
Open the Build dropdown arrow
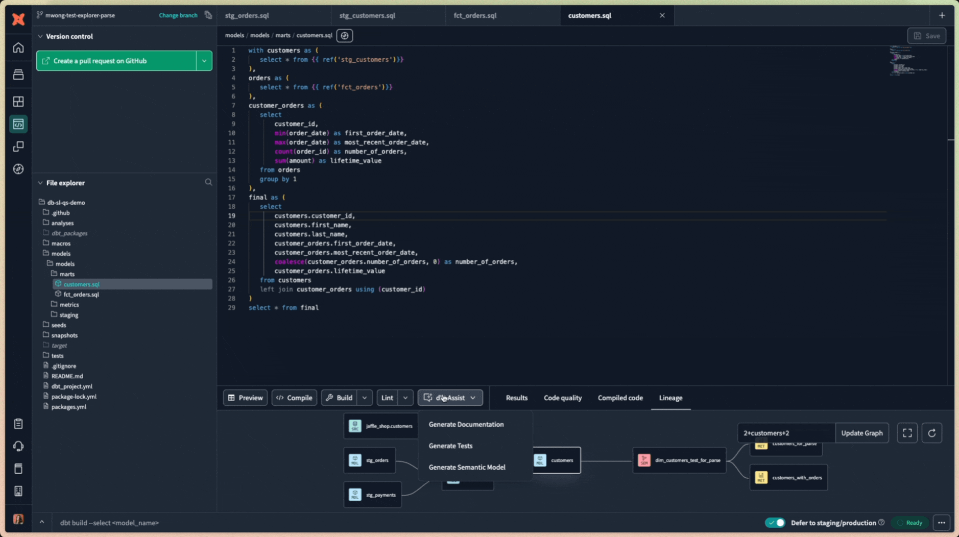364,398
